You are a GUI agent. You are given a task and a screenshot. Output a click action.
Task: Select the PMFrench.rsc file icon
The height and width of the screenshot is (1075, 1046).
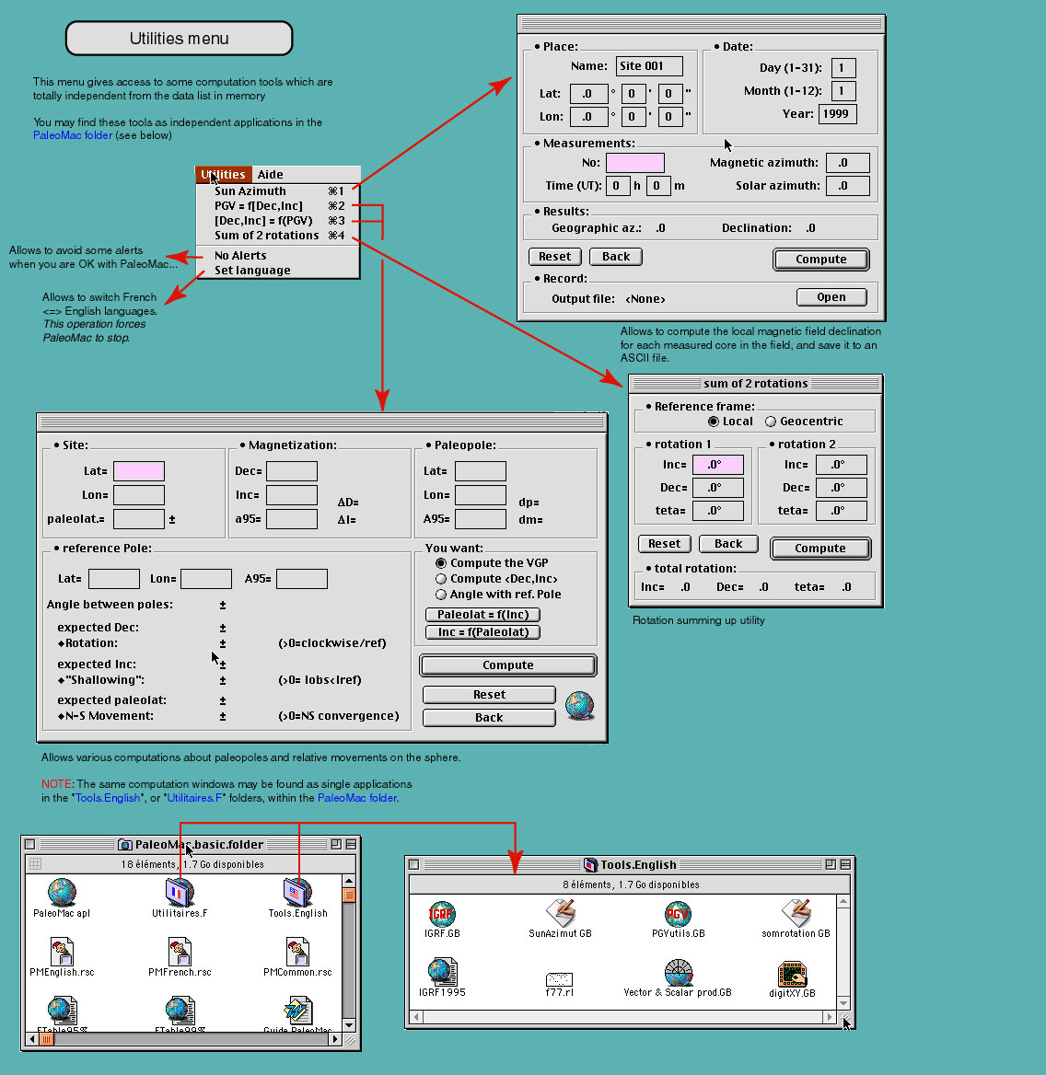coord(180,952)
